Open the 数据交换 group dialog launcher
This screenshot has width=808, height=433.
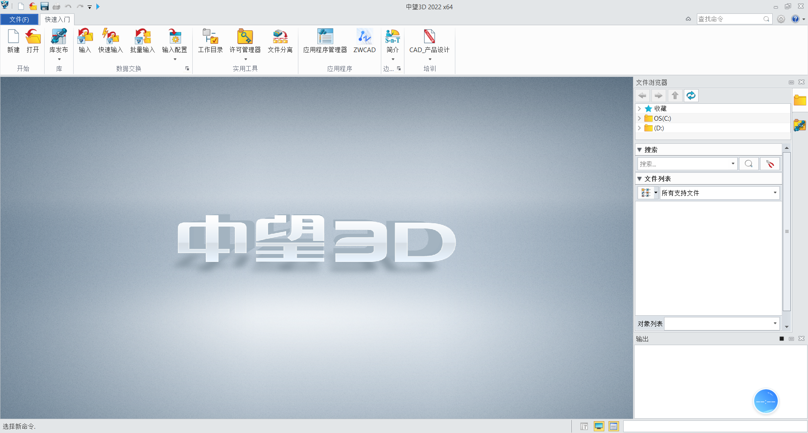coord(187,69)
